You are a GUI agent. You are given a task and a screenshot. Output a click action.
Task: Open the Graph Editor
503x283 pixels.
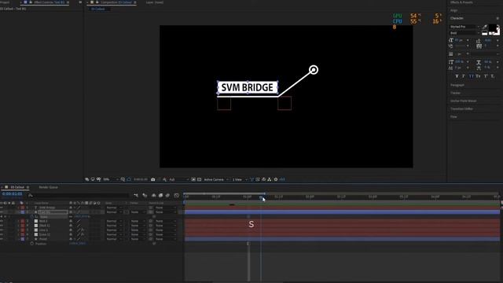coord(176,195)
